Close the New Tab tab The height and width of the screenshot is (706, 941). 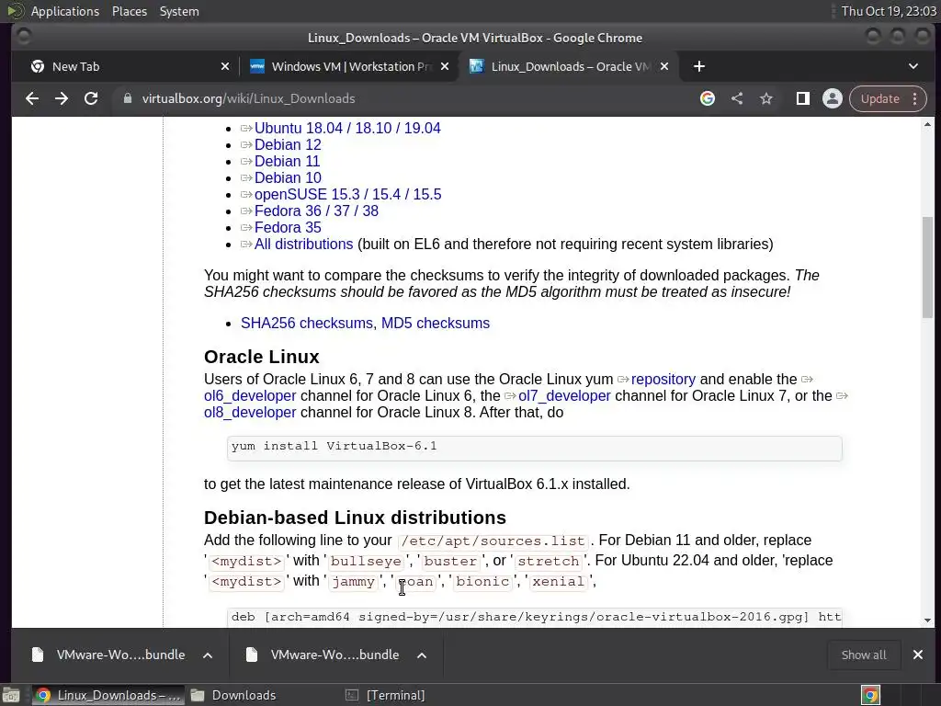tap(225, 66)
